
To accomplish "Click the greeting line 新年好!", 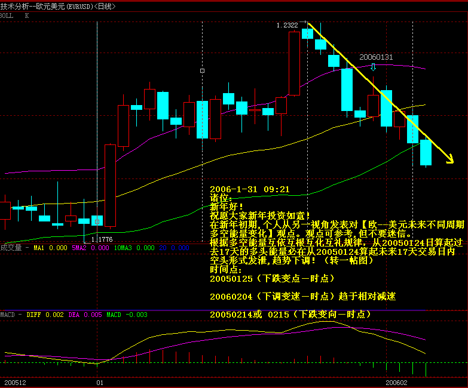I will tap(227, 207).
